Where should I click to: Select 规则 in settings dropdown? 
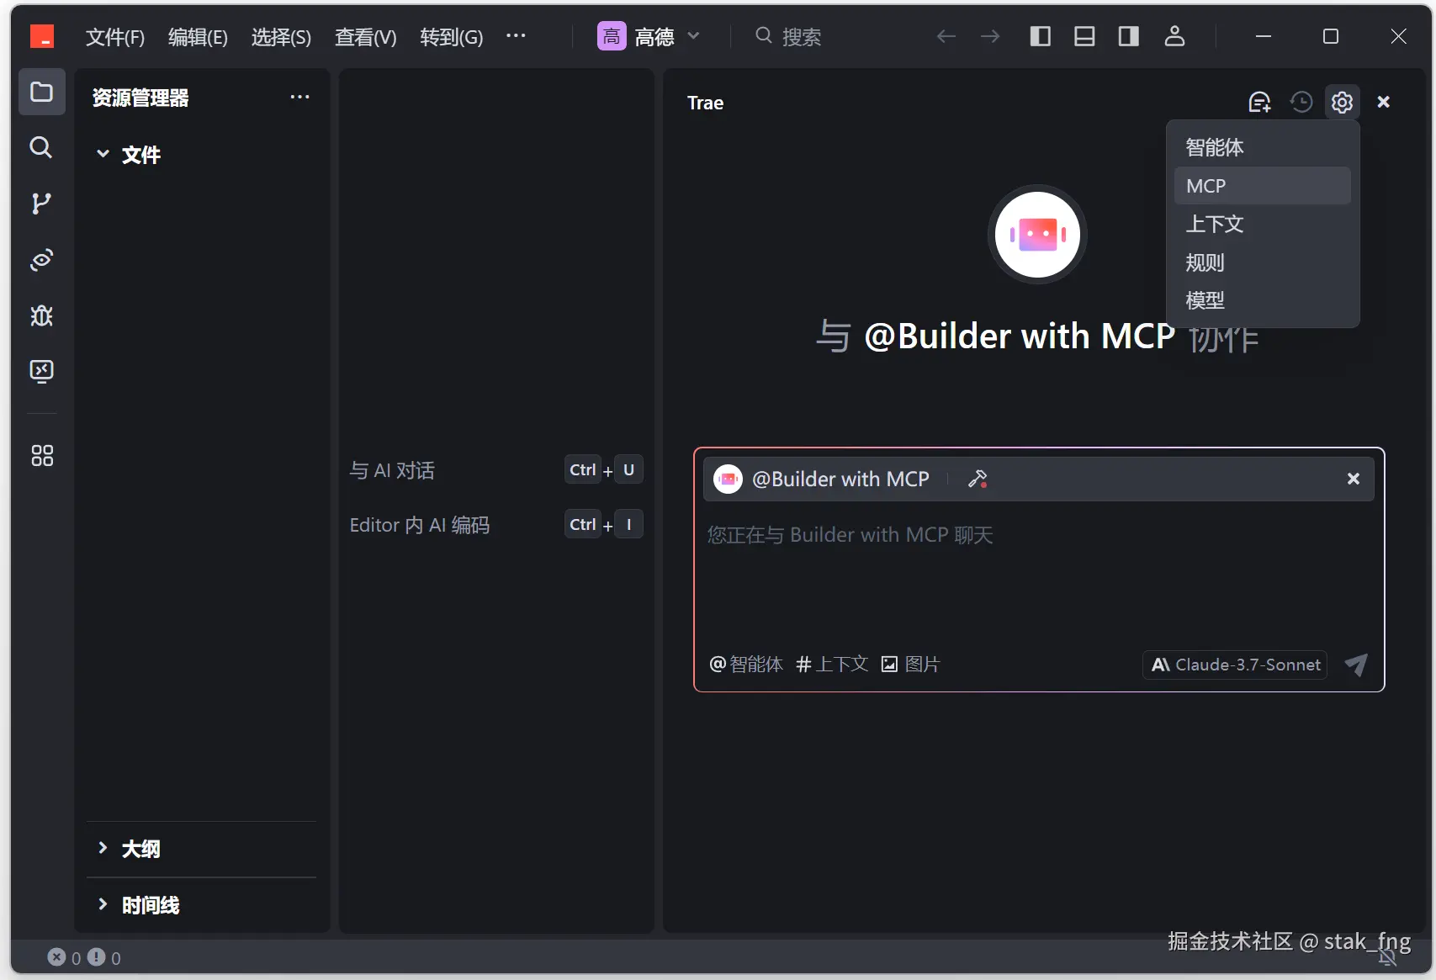(1262, 262)
